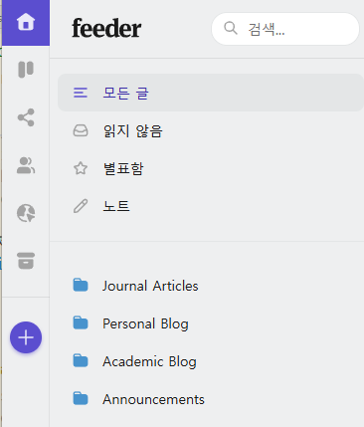Select the 노트 menu item
The width and height of the screenshot is (364, 427).
(211, 206)
